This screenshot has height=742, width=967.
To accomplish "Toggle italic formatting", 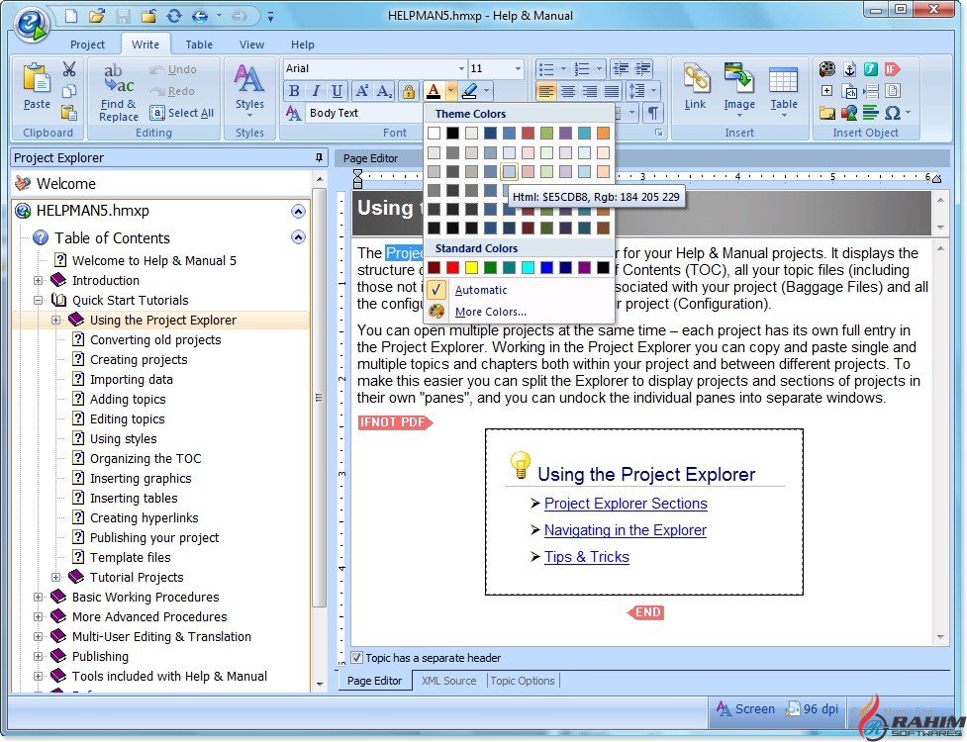I will click(316, 91).
